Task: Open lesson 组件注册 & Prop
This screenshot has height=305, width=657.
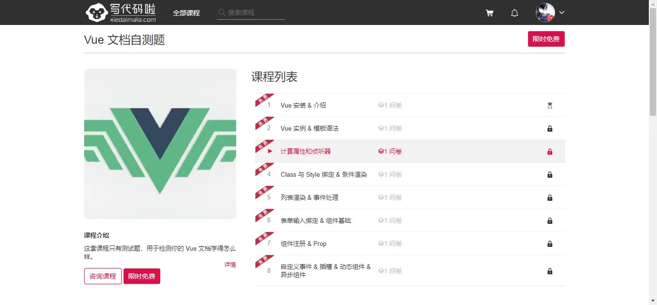Action: tap(303, 244)
